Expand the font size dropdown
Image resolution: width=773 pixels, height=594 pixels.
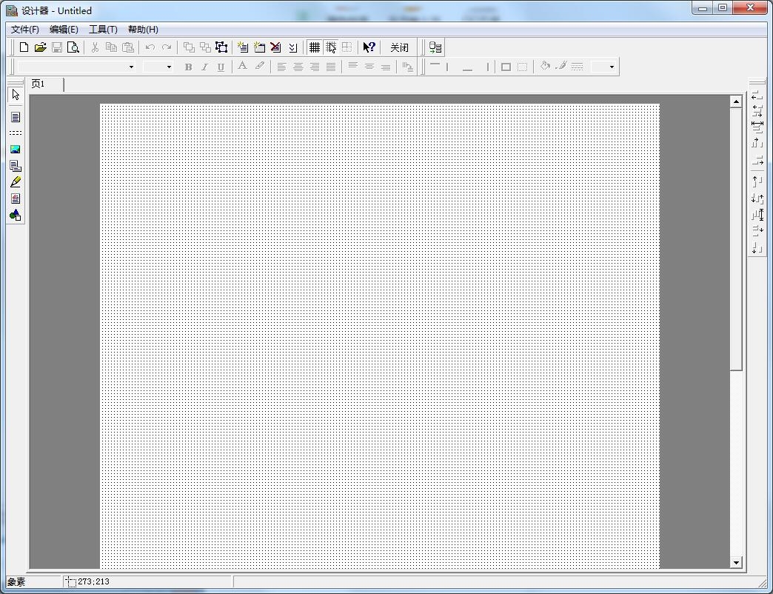point(169,67)
